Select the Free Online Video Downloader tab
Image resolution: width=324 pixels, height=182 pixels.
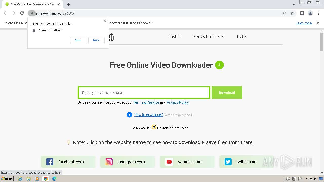32,4
